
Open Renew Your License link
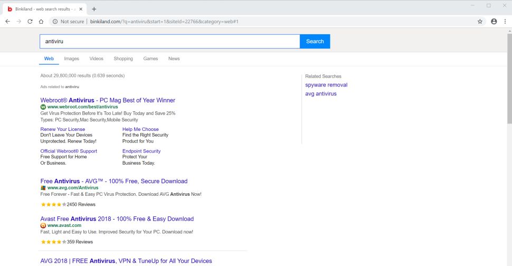tap(63, 129)
